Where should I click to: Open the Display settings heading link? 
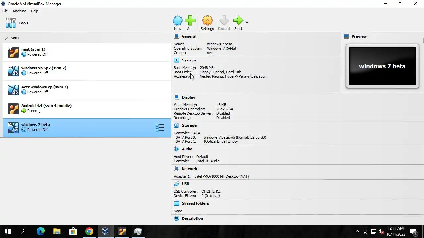[188, 97]
